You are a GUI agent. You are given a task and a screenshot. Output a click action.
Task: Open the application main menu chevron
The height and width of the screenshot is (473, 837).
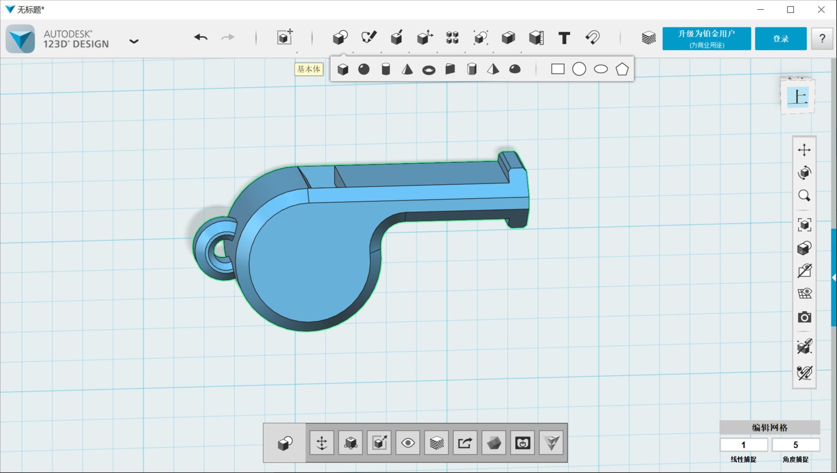pyautogui.click(x=134, y=41)
